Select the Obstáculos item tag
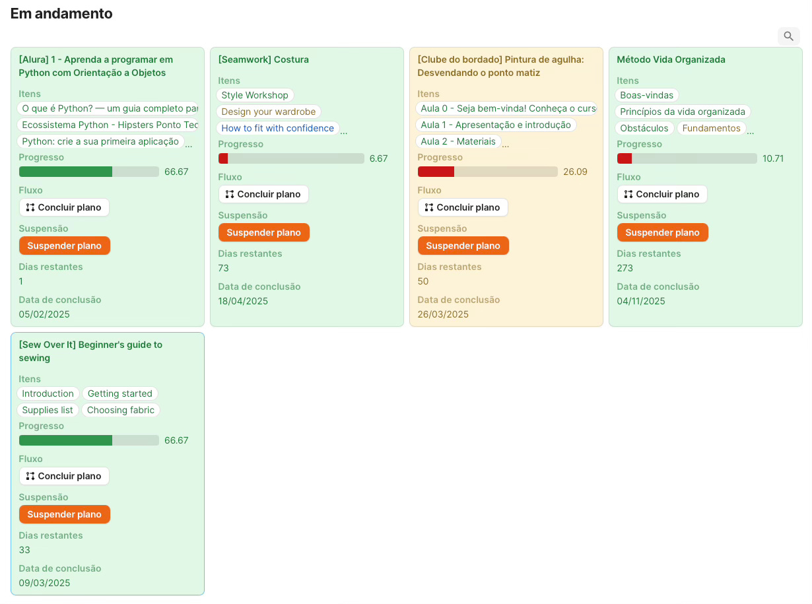 pyautogui.click(x=644, y=128)
